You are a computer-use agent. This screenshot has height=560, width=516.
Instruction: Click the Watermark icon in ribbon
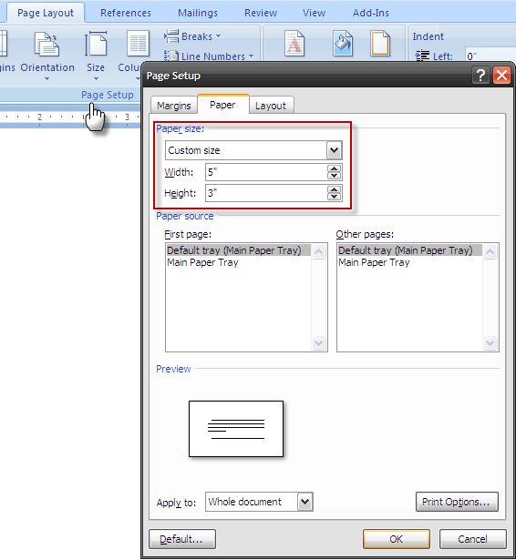[x=294, y=44]
